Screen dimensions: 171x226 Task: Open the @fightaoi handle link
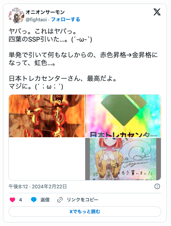36,19
